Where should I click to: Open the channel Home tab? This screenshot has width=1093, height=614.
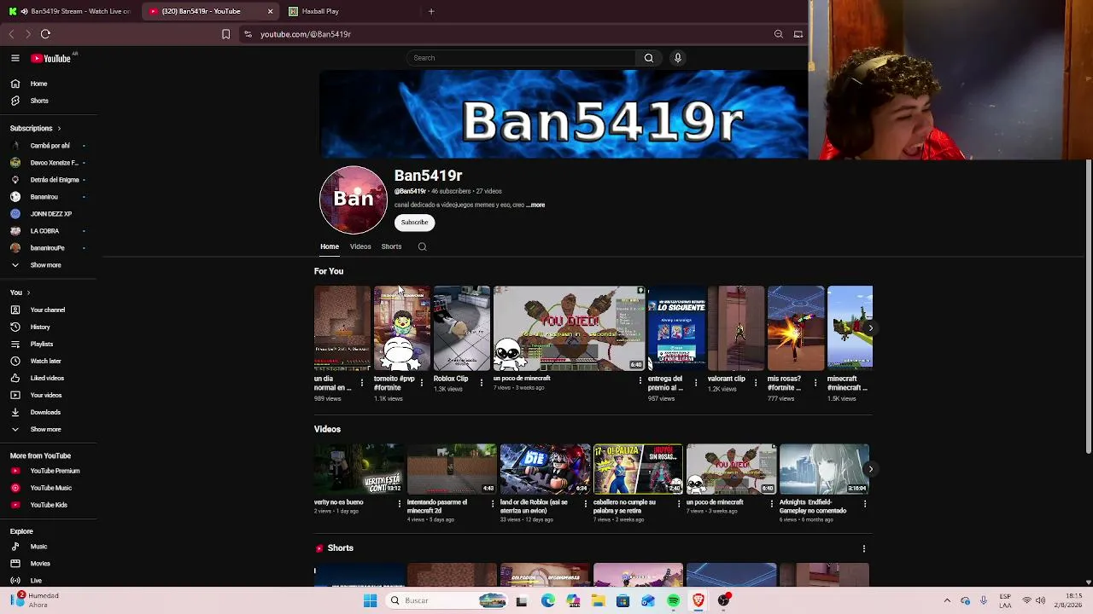click(x=330, y=246)
